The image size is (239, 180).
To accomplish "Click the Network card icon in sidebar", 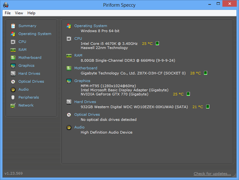I will (x=13, y=105).
